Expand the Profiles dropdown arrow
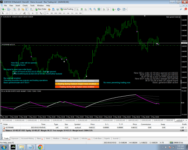188x150 pixels. click(11, 9)
